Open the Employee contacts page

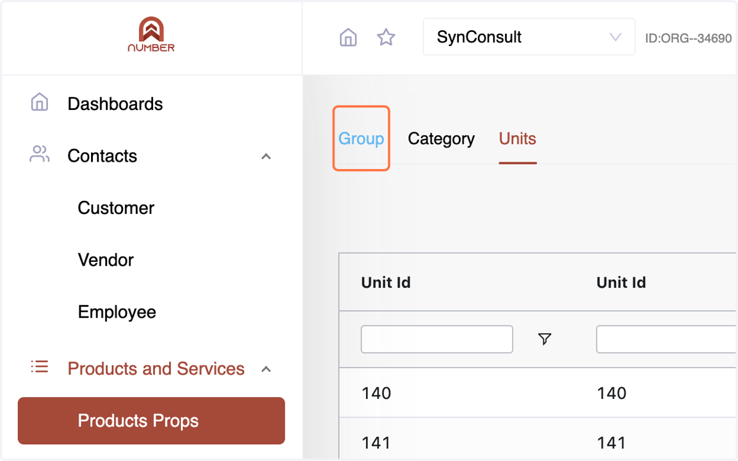117,312
